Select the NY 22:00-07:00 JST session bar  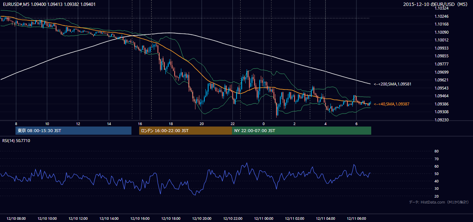pyautogui.click(x=302, y=131)
